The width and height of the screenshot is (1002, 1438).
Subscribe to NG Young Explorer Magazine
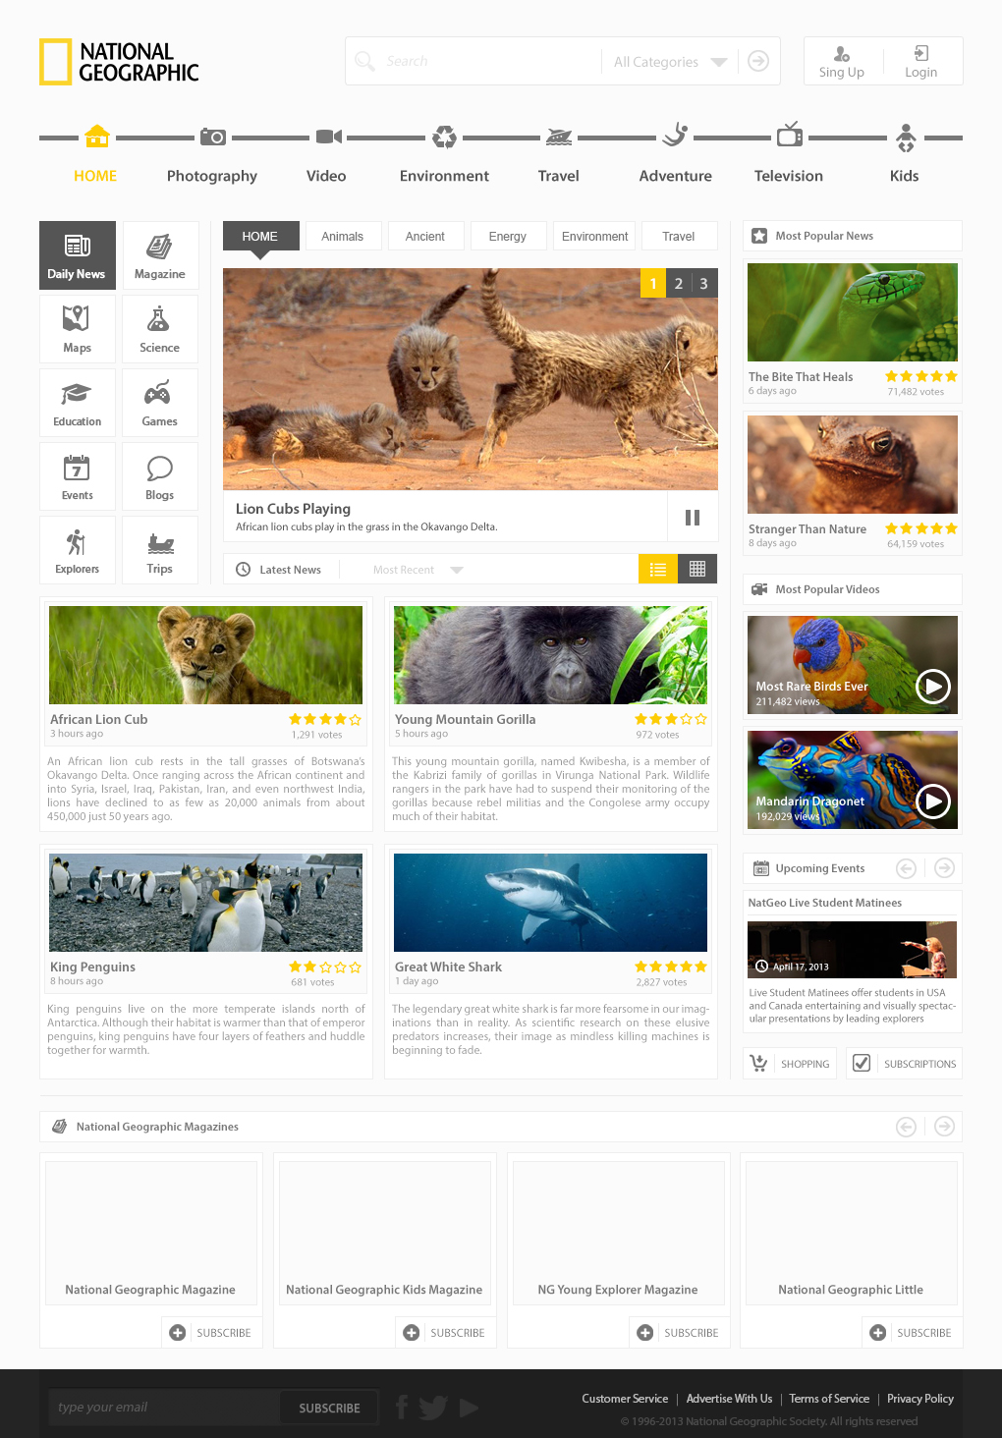coord(680,1333)
